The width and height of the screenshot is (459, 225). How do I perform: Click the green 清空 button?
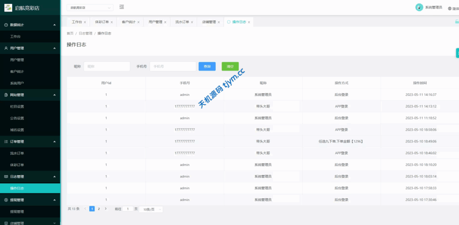(x=230, y=66)
